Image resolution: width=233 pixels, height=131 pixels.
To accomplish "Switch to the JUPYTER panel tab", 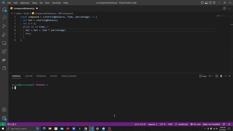I will point(28,76).
